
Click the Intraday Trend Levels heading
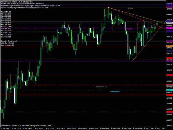tap(9, 41)
